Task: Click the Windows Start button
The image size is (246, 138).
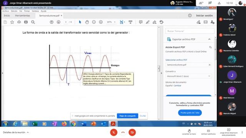Action: (x=5, y=124)
